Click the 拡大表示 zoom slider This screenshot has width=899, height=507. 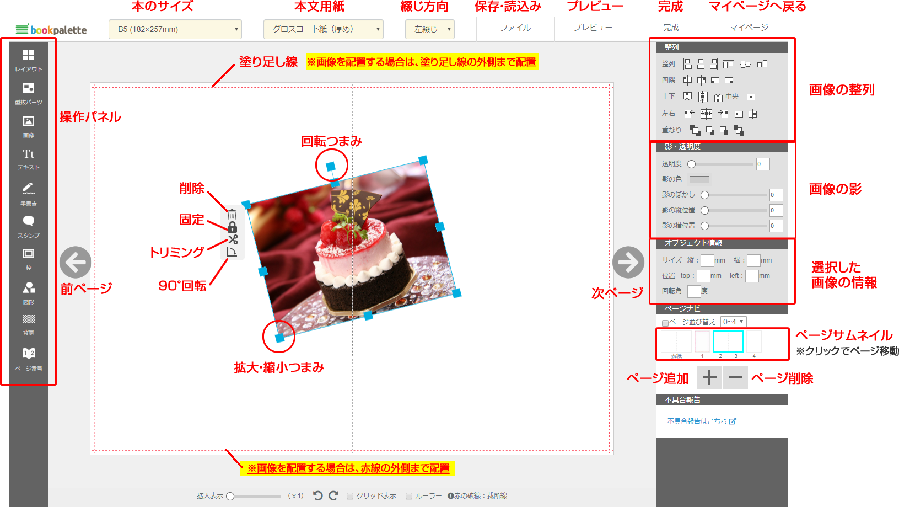(254, 496)
